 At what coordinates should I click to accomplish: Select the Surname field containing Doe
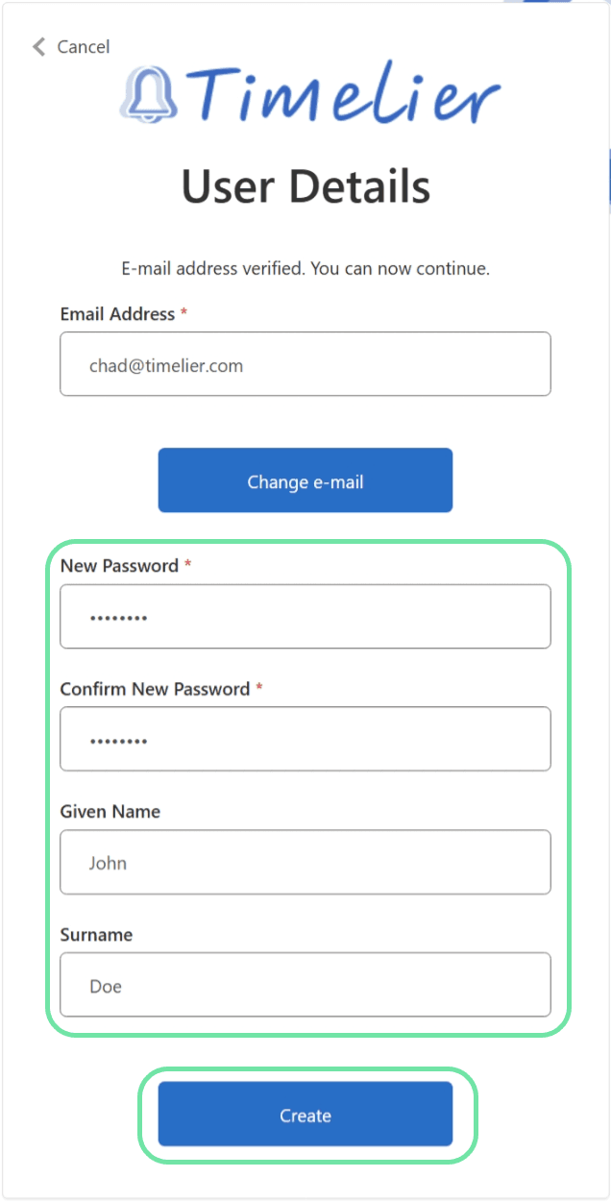click(305, 986)
